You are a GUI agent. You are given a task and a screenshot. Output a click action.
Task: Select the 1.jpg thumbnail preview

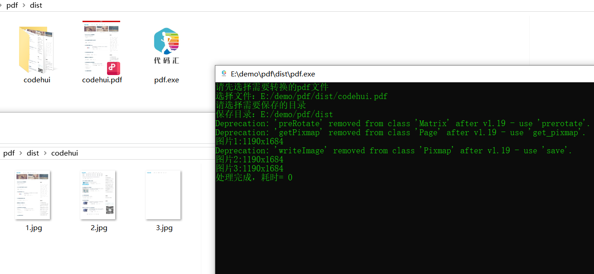pyautogui.click(x=33, y=194)
